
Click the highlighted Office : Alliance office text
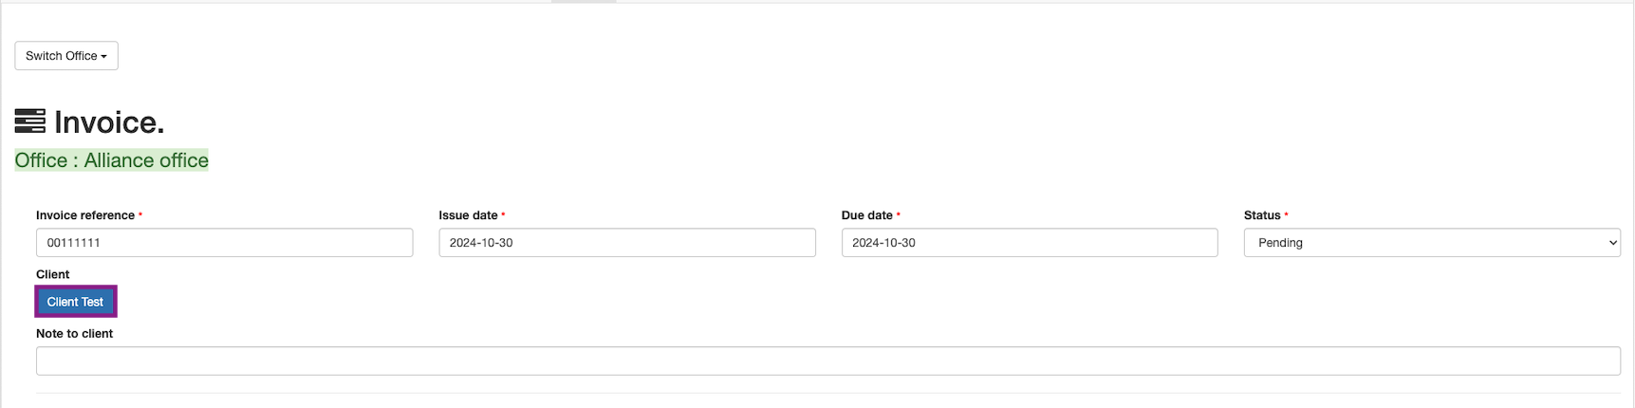112,160
